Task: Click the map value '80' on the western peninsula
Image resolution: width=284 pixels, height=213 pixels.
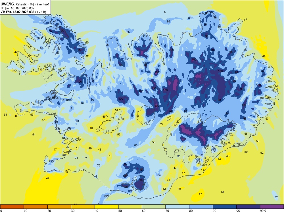Action: 24,72
